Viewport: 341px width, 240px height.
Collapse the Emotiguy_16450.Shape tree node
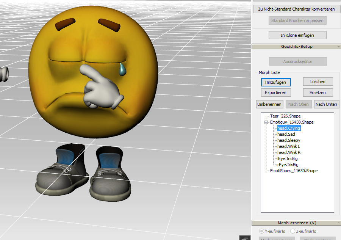266,122
